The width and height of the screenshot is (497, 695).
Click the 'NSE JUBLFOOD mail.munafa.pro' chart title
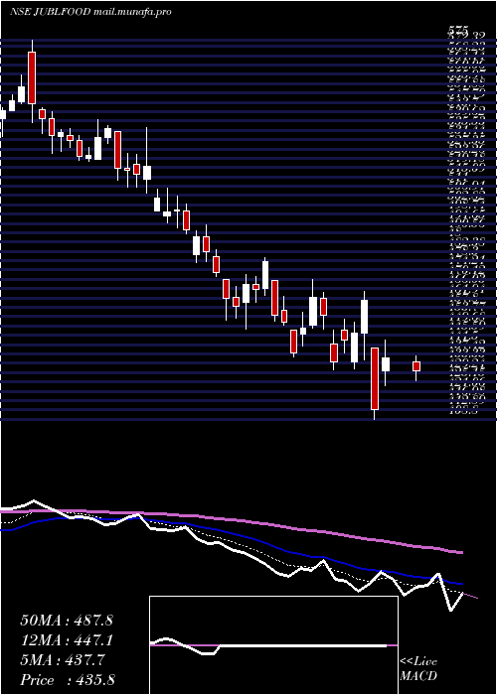91,12
